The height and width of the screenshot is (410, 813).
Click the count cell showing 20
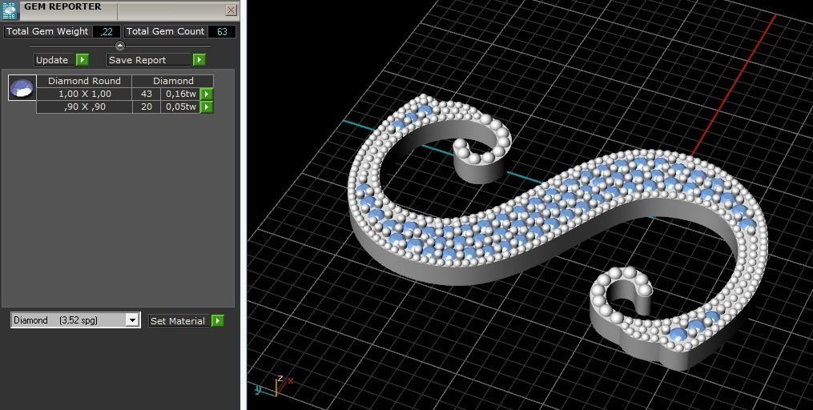pyautogui.click(x=147, y=107)
